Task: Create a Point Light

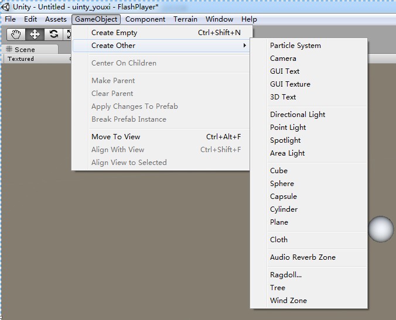Action: tap(309, 128)
